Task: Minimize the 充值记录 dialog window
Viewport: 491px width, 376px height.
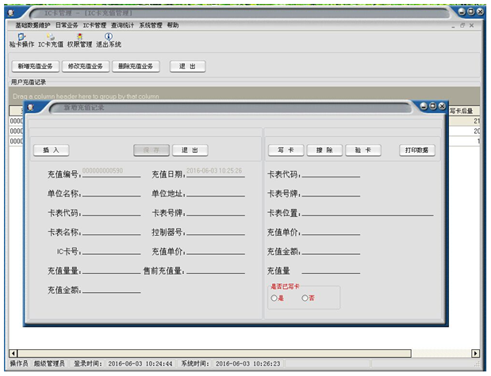Action: [424, 106]
